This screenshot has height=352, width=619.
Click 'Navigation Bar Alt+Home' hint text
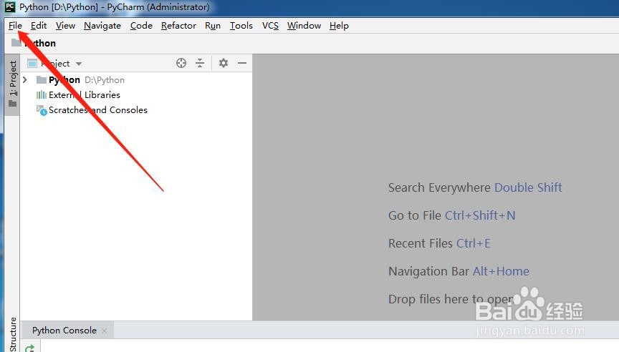[459, 271]
